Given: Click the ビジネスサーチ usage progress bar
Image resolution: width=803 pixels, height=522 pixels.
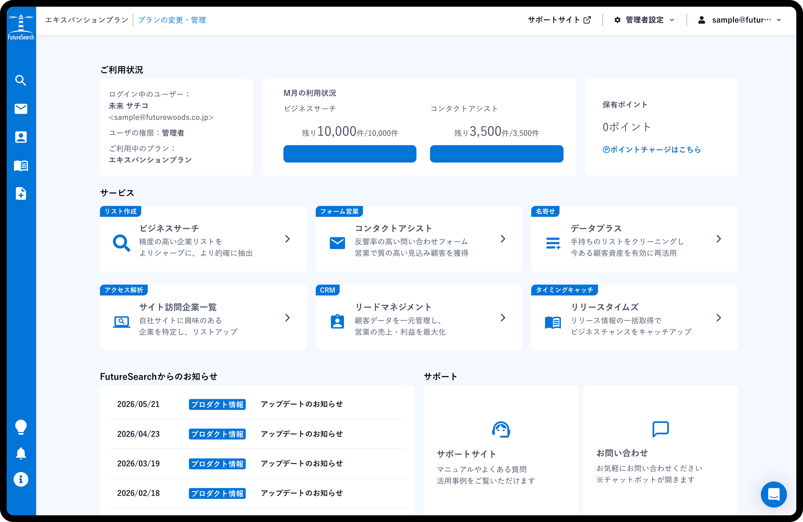Looking at the screenshot, I should (x=350, y=154).
